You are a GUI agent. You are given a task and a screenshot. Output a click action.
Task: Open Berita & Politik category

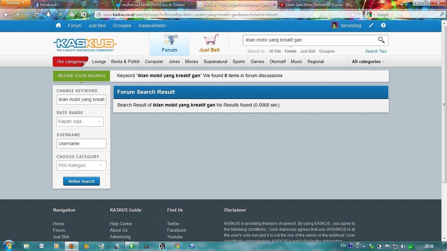(x=125, y=61)
